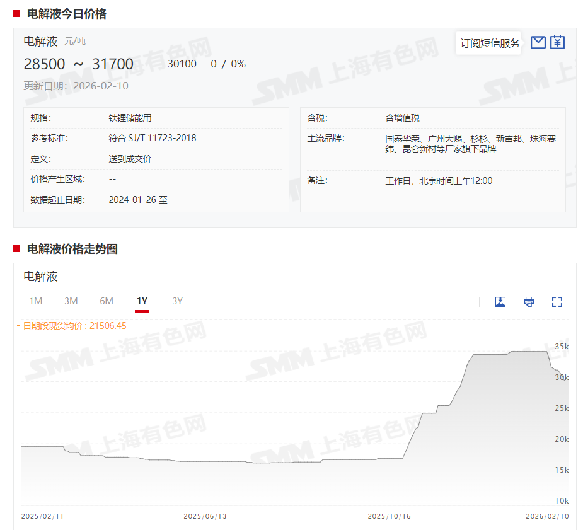Switch chart range to 1M
The image size is (583, 530).
[35, 301]
